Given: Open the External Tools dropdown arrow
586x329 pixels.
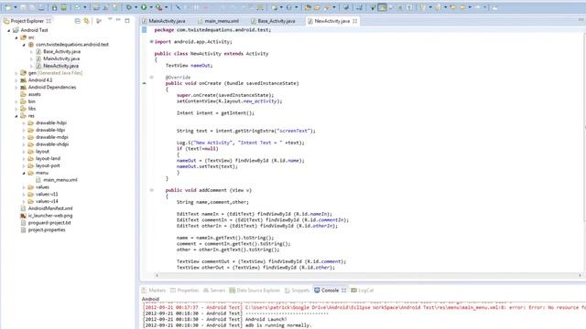Looking at the screenshot, I should tap(167, 7).
